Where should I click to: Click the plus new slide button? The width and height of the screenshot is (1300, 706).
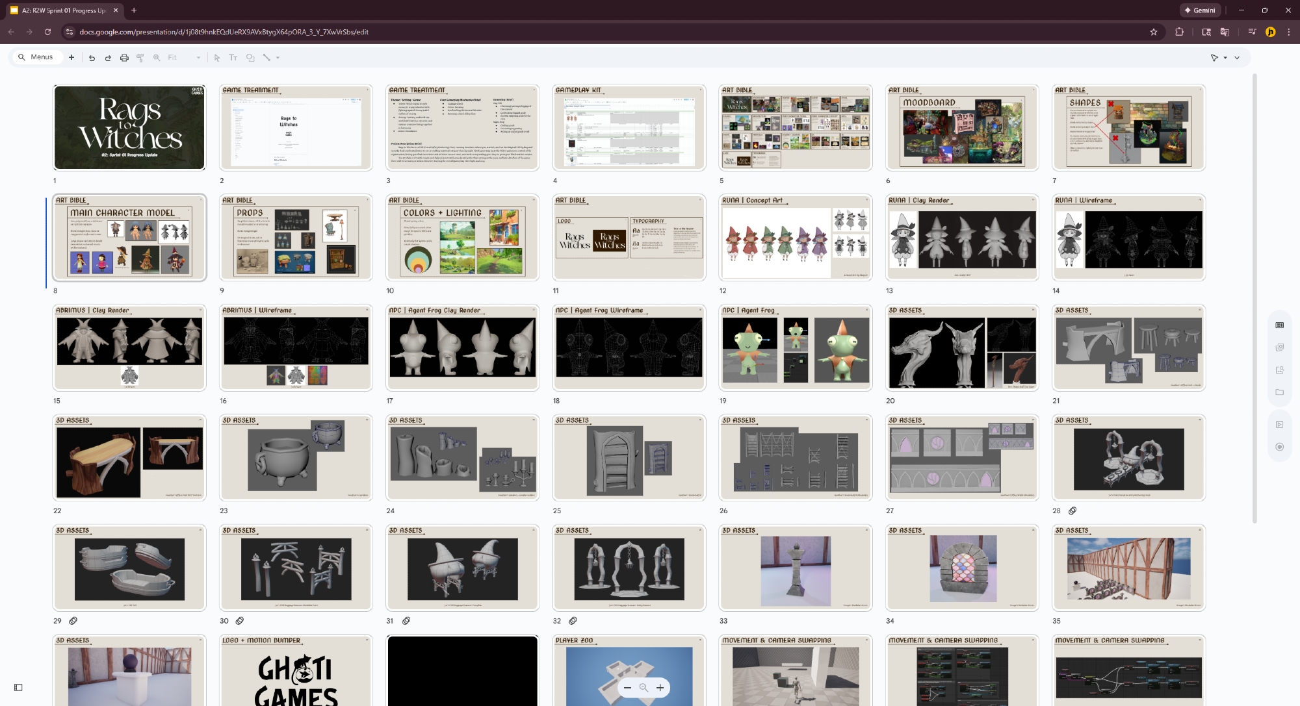point(71,57)
